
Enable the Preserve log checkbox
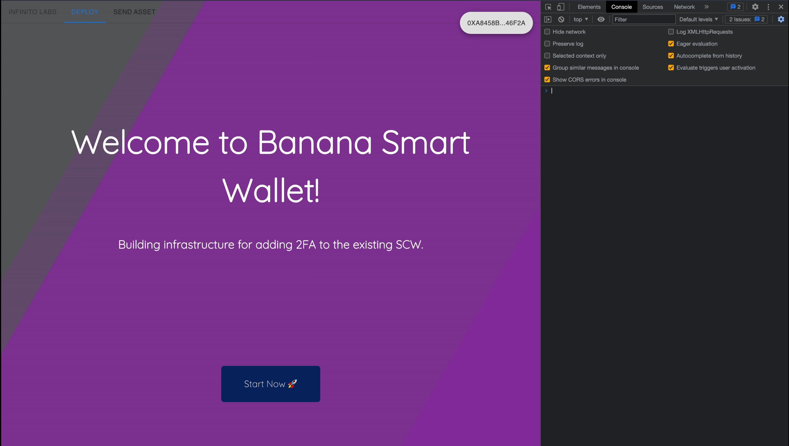(547, 44)
